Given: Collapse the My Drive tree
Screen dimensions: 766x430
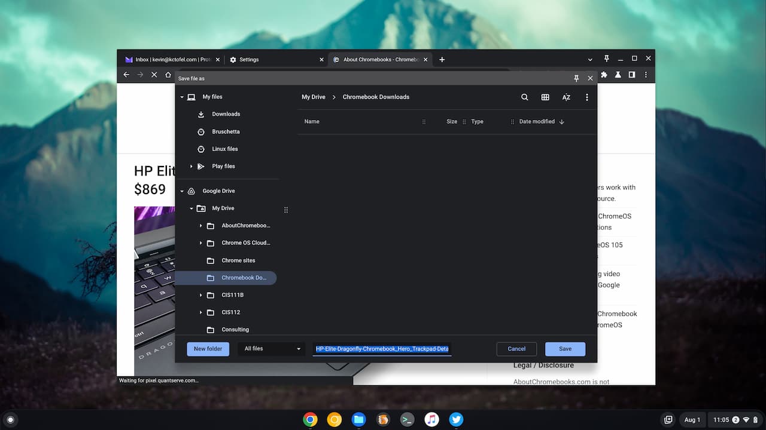Looking at the screenshot, I should click(191, 208).
